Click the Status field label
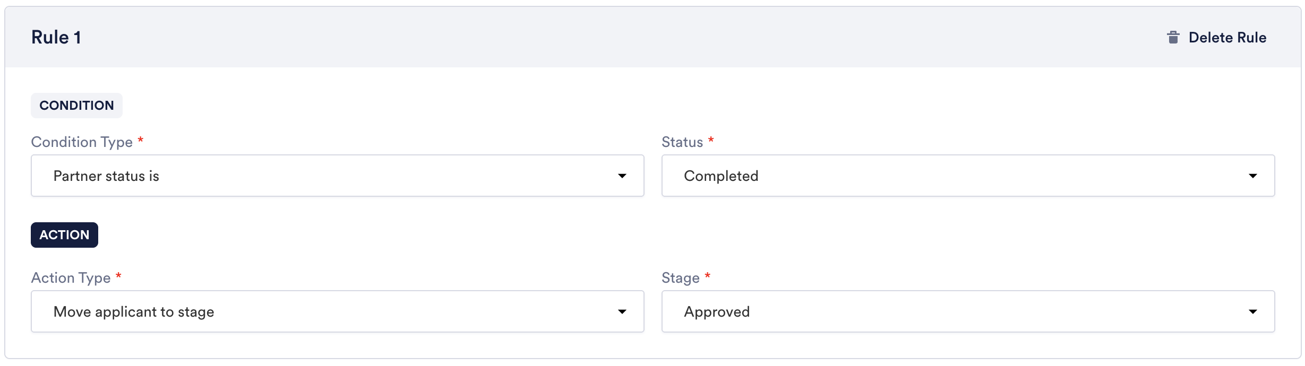The image size is (1305, 366). [x=682, y=142]
